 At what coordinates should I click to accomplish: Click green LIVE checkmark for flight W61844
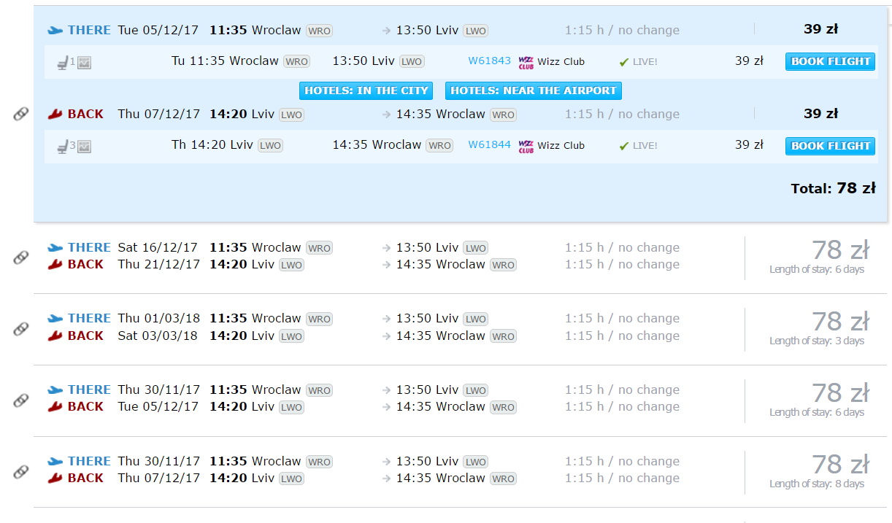pos(623,146)
